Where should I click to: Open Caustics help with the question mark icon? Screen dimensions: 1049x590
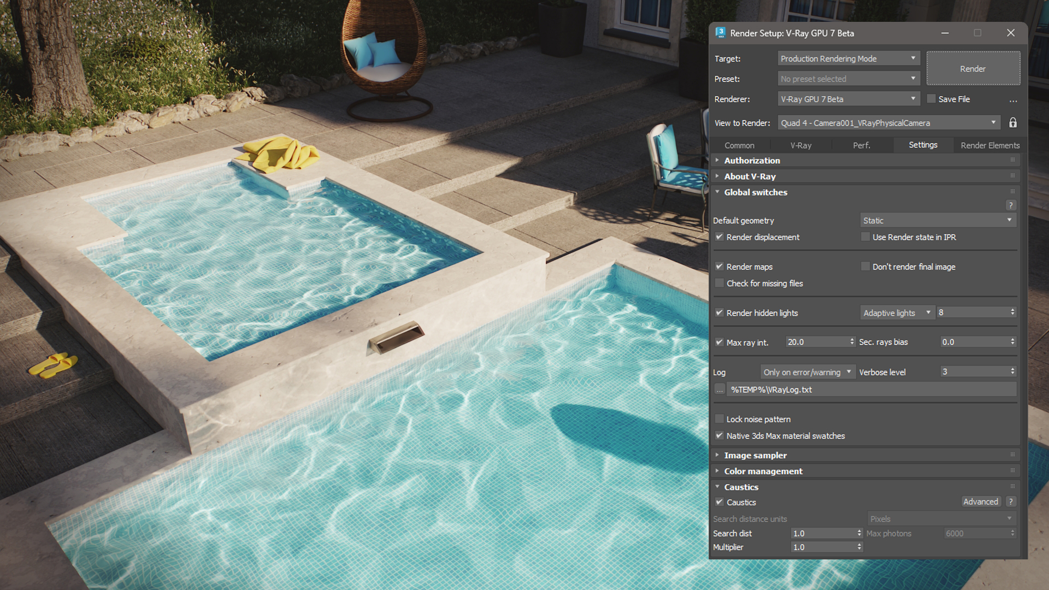[1010, 501]
